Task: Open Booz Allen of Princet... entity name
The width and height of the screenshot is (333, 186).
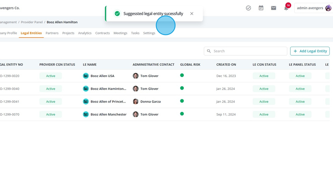Action: [108, 102]
